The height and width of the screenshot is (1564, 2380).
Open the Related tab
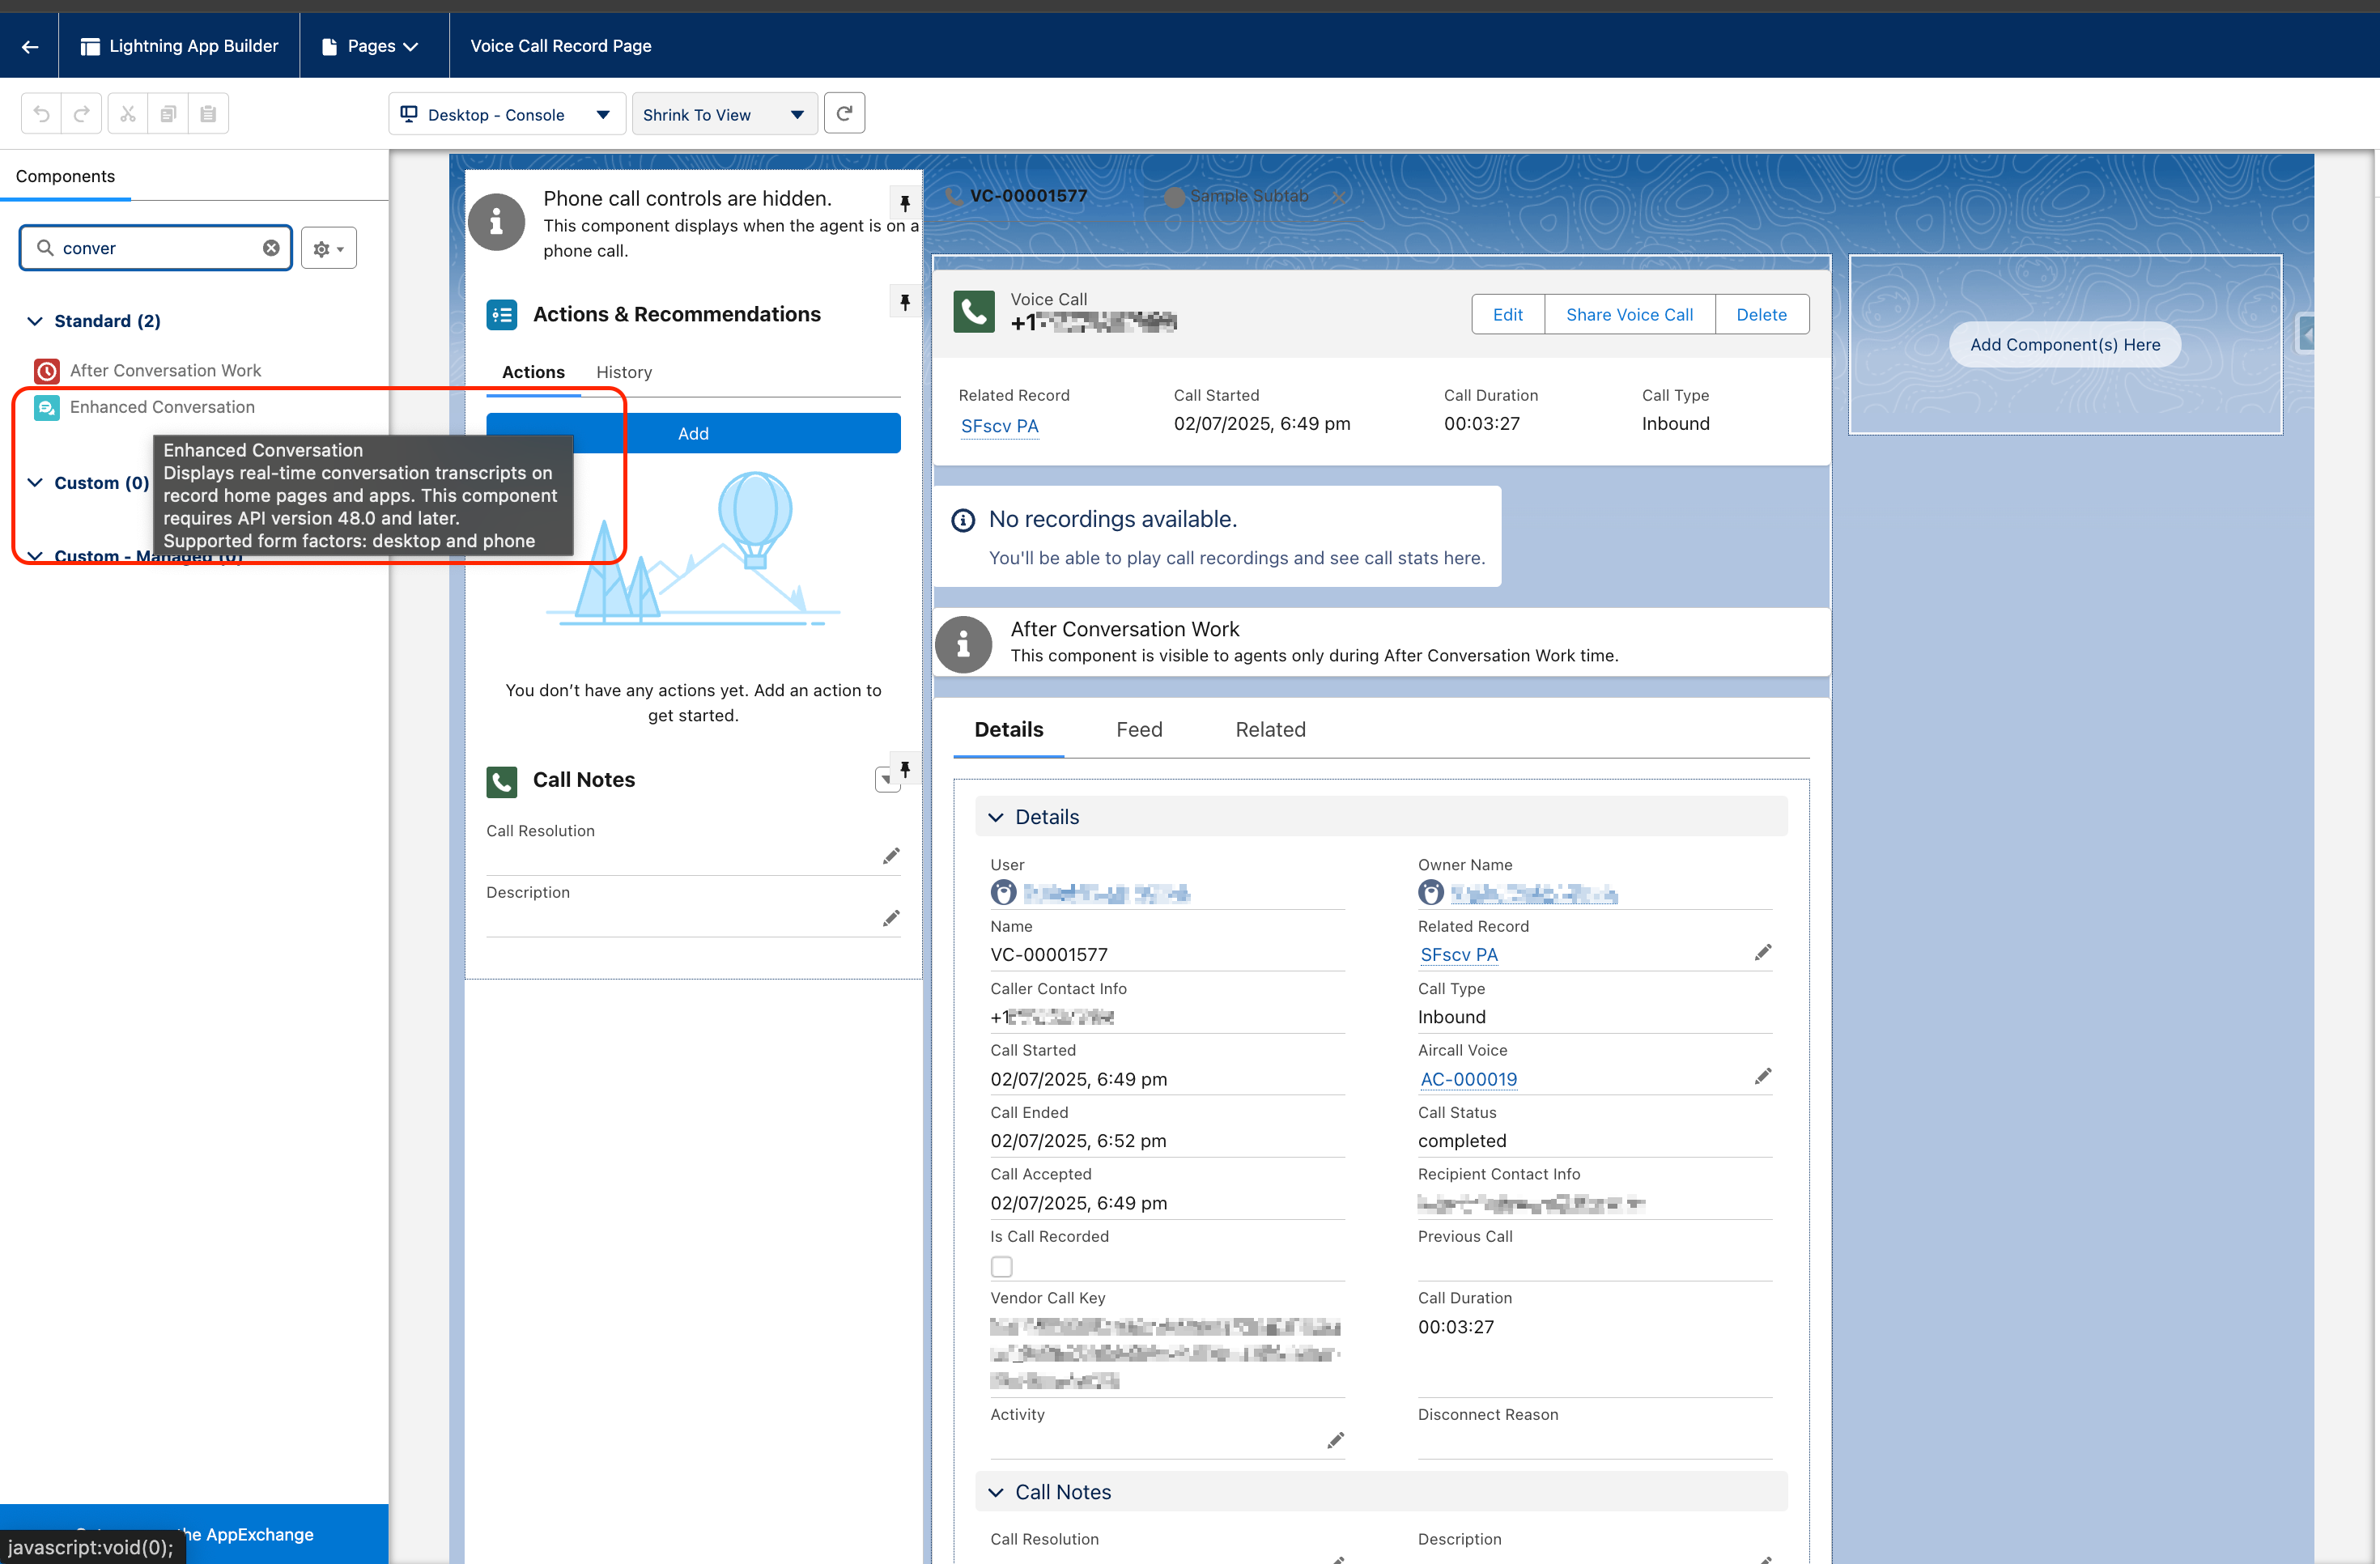tap(1270, 730)
